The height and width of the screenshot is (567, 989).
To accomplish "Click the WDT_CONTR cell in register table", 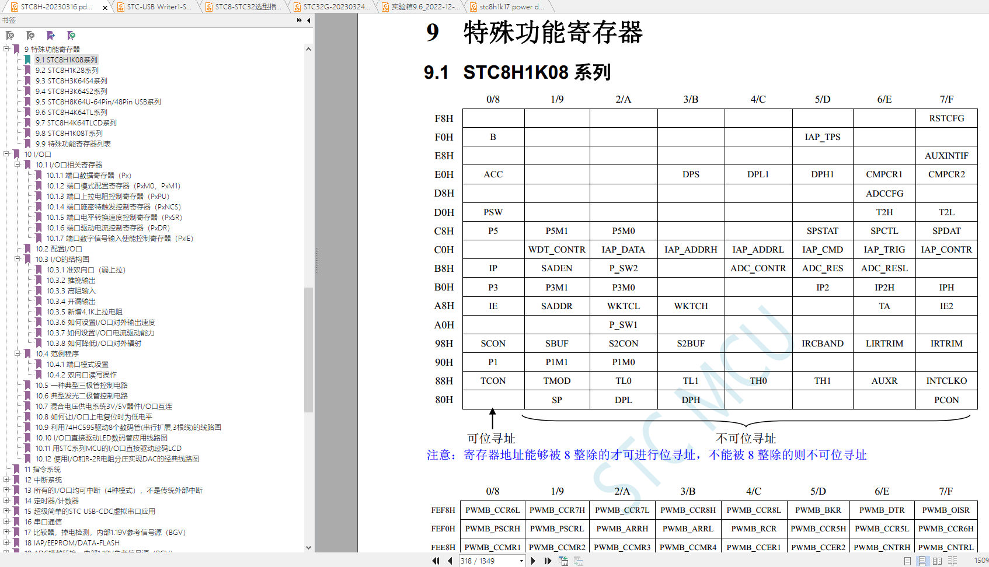I will click(x=557, y=250).
